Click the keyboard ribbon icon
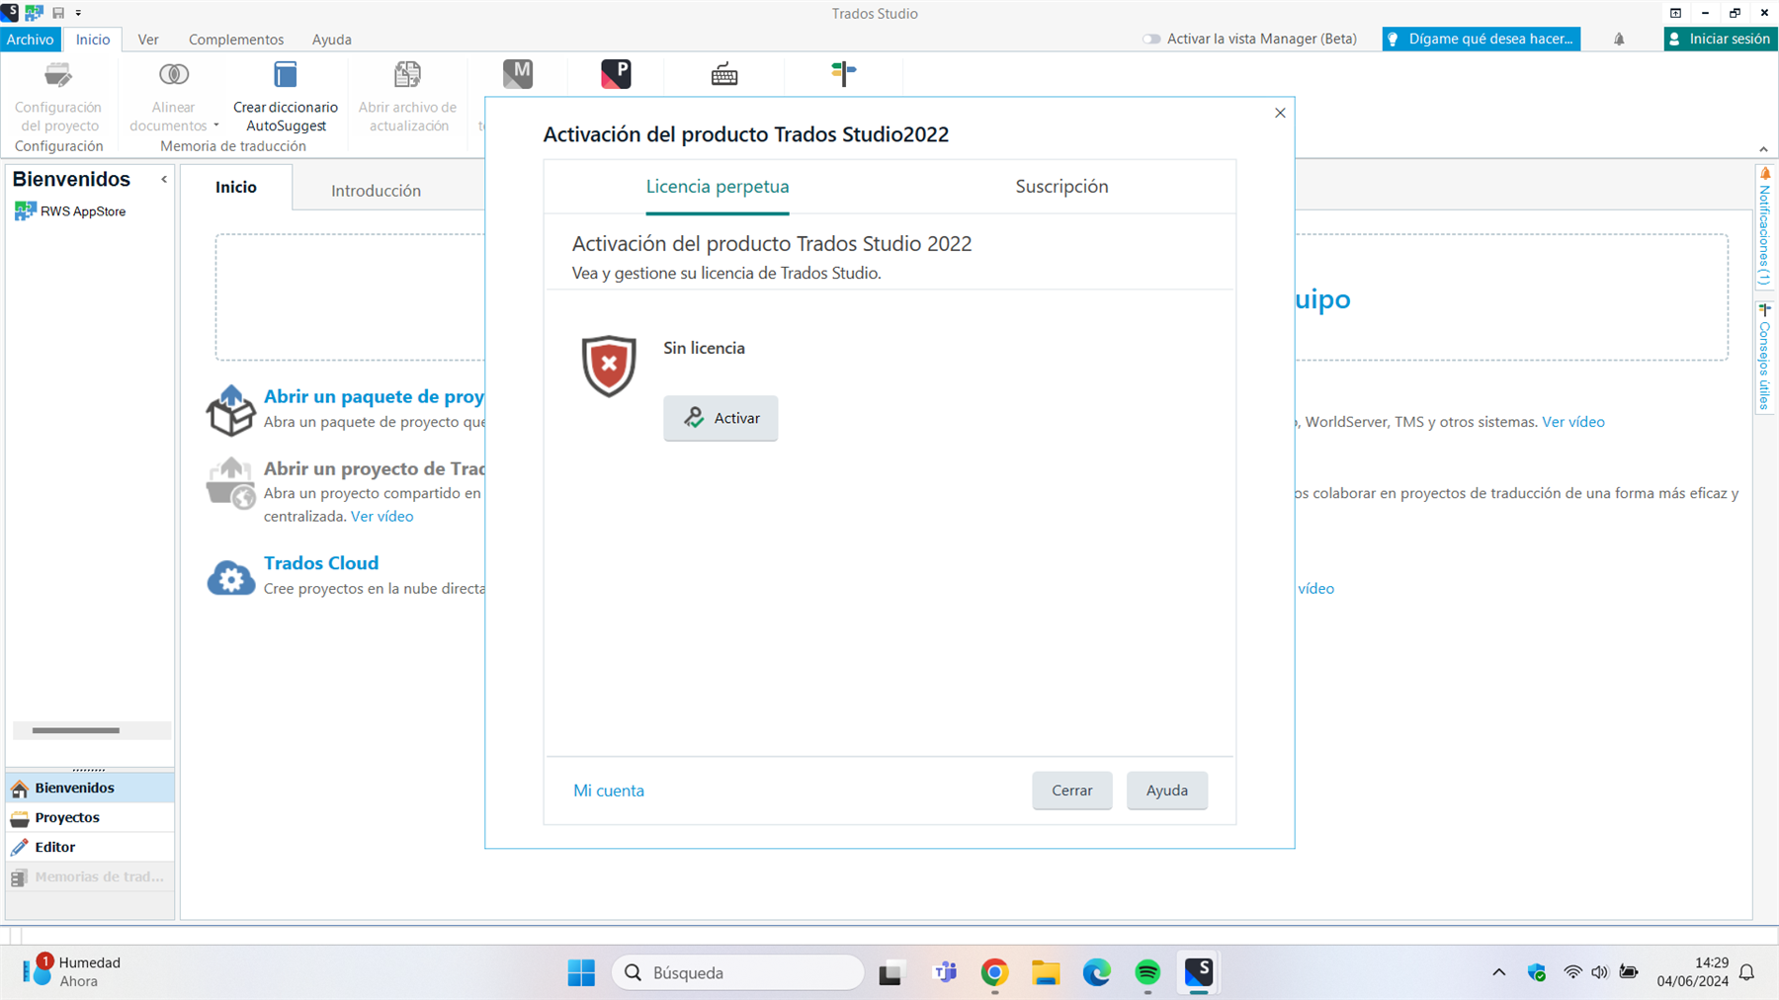The height and width of the screenshot is (1000, 1779). [x=724, y=74]
